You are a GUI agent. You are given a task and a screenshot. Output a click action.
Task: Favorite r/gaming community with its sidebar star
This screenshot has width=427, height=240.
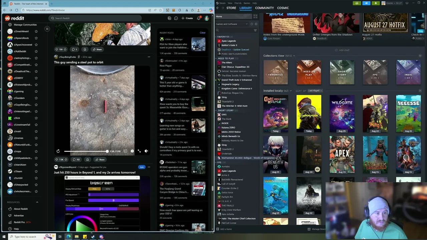point(36,91)
